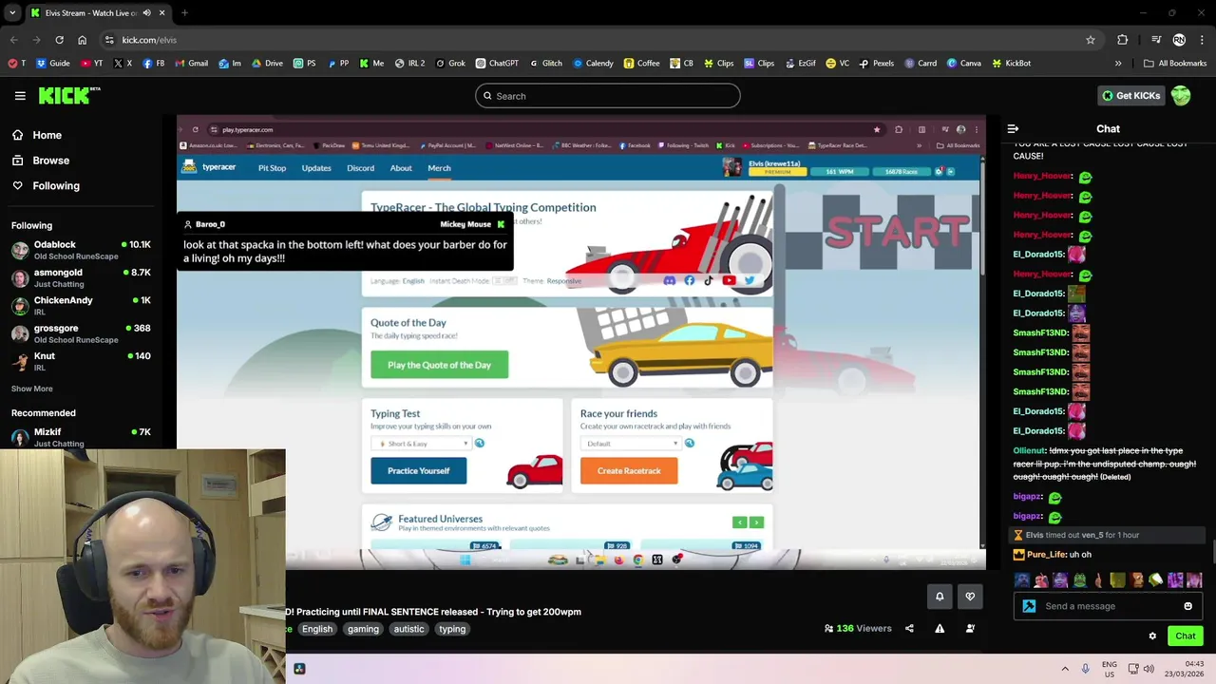Screen dimensions: 1216x684
Task: Click the Kick logo
Action: coord(68,95)
